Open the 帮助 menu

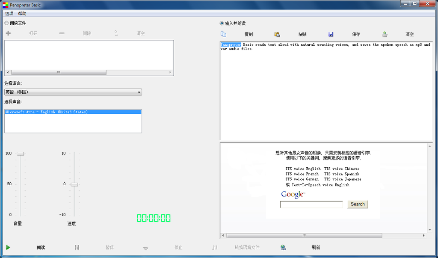(x=22, y=14)
